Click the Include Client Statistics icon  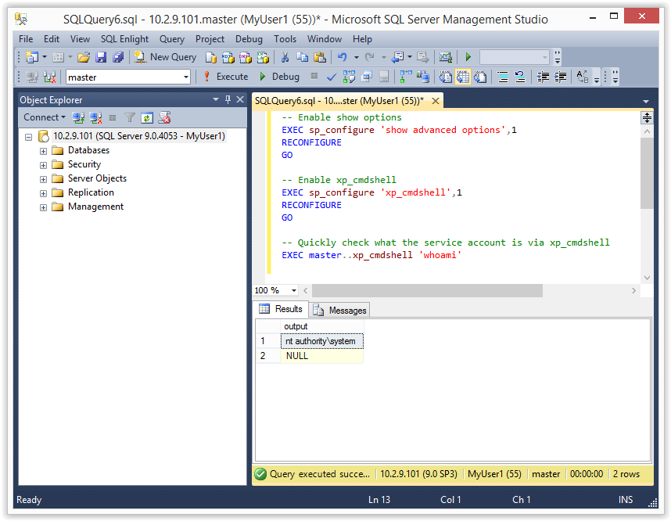coord(423,77)
